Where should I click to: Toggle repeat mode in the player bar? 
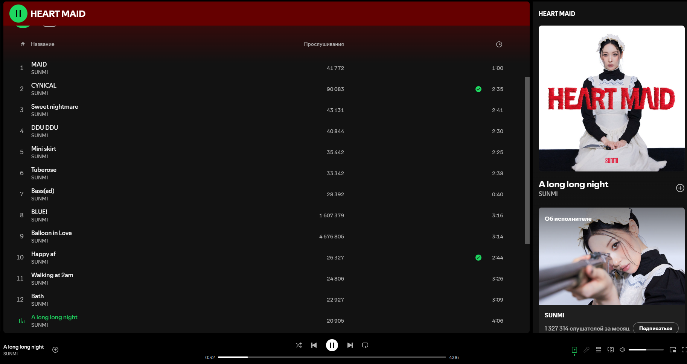[x=365, y=345]
